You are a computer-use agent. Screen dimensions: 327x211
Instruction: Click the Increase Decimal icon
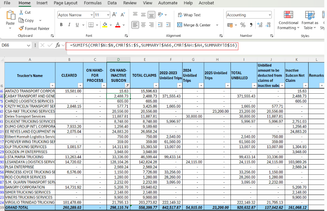[x=260, y=25]
